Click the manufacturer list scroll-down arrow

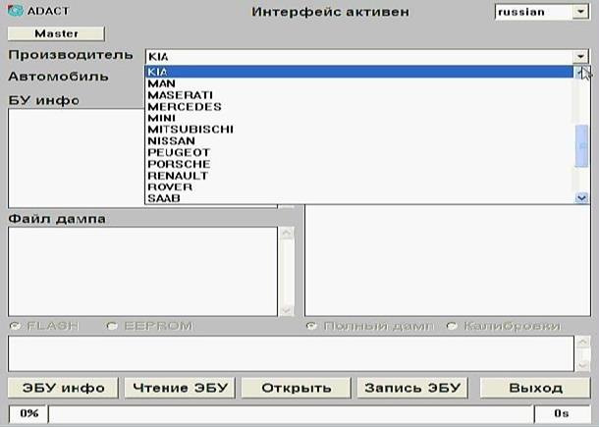pyautogui.click(x=581, y=198)
